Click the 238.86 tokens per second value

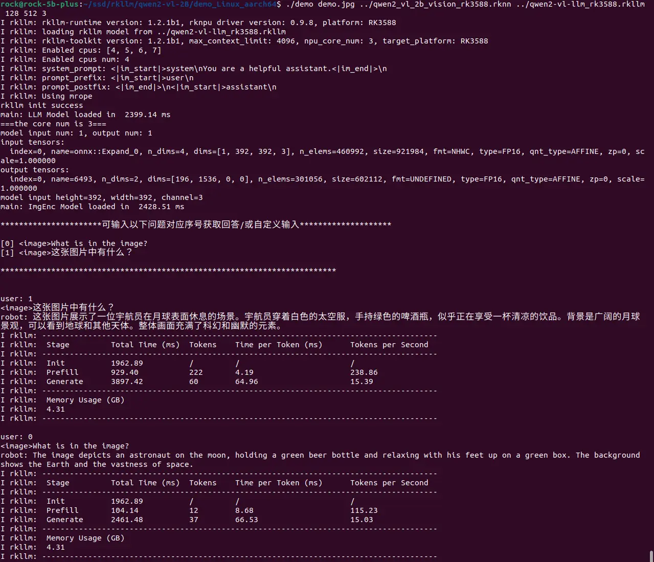coord(364,372)
